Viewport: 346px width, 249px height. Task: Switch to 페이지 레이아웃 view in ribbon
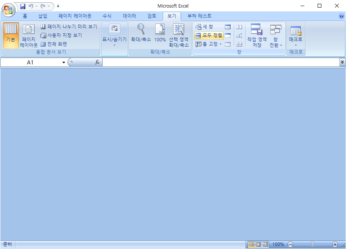coord(29,35)
